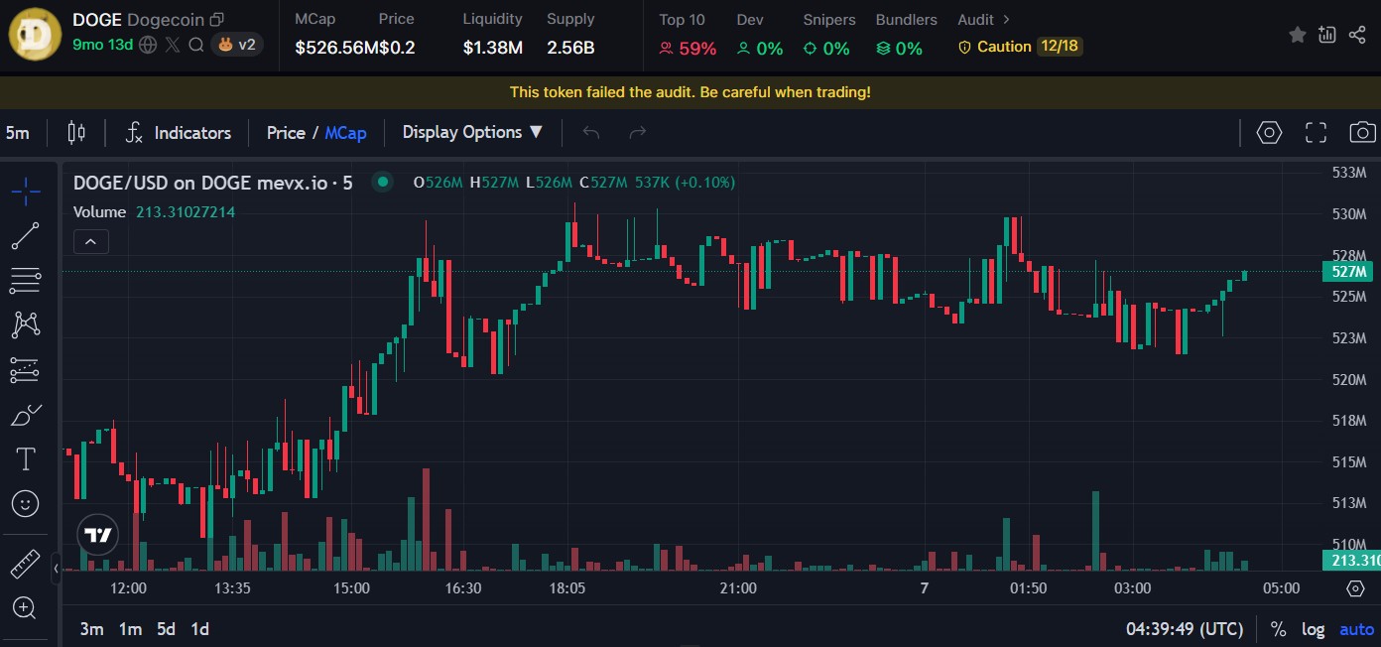
Task: Click the Supply 2.56B value
Action: tap(570, 48)
